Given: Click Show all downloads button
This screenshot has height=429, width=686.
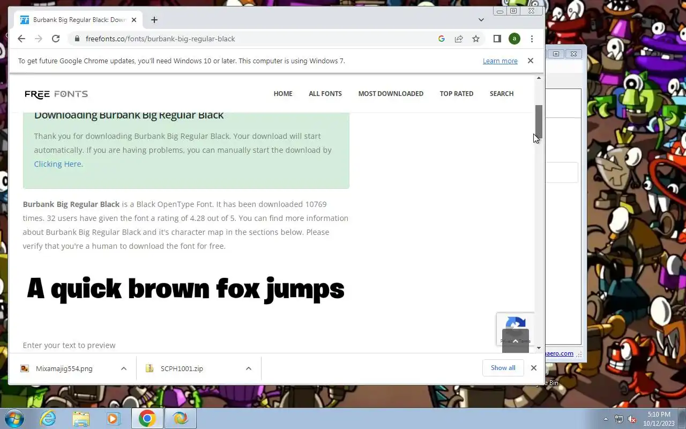Looking at the screenshot, I should tap(503, 368).
